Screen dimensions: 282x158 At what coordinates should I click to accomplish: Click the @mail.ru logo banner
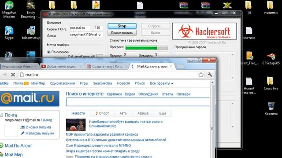[x=30, y=98]
